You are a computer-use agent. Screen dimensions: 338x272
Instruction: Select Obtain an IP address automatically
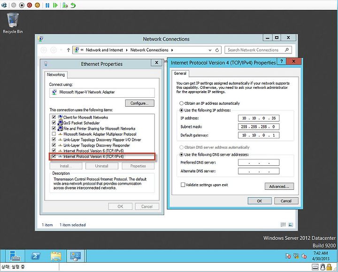[x=182, y=103]
